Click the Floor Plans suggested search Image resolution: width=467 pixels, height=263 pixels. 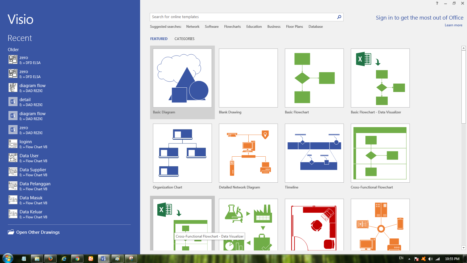pyautogui.click(x=295, y=27)
